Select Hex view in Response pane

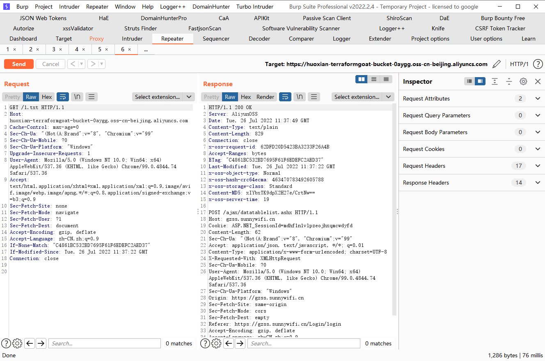coord(246,97)
